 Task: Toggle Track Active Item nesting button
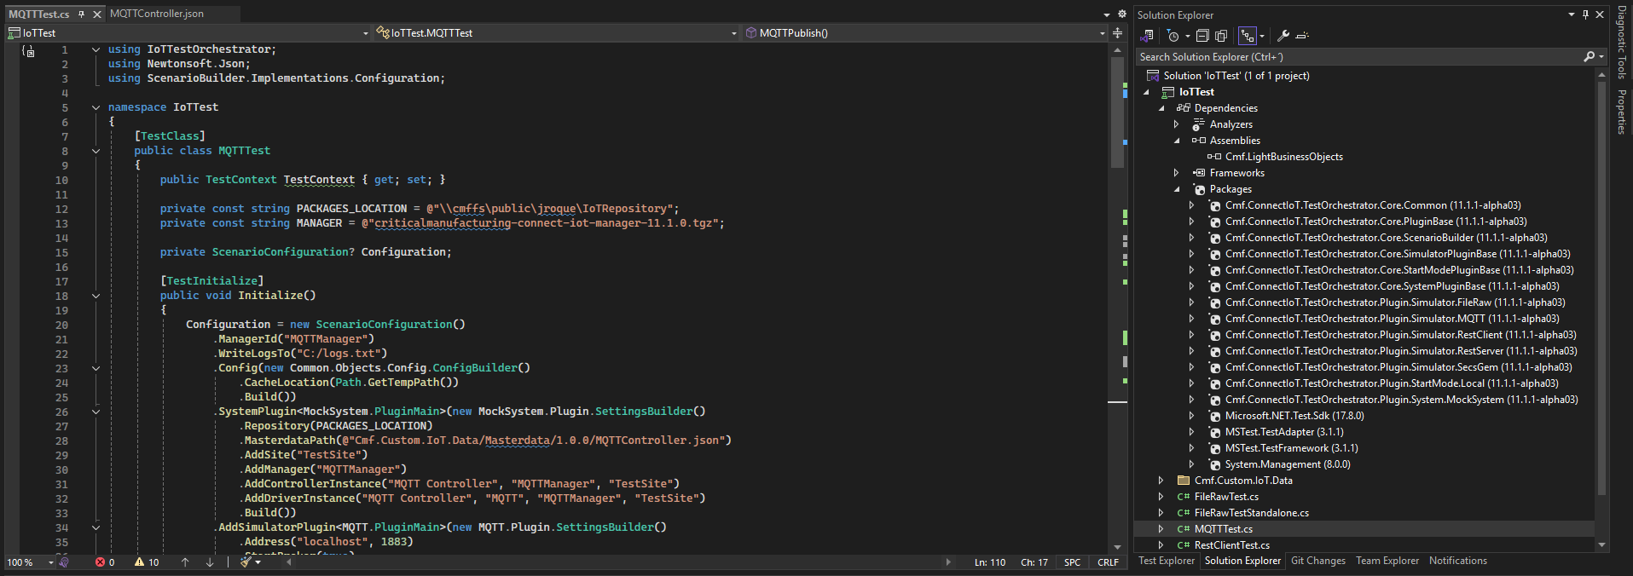pos(1248,36)
